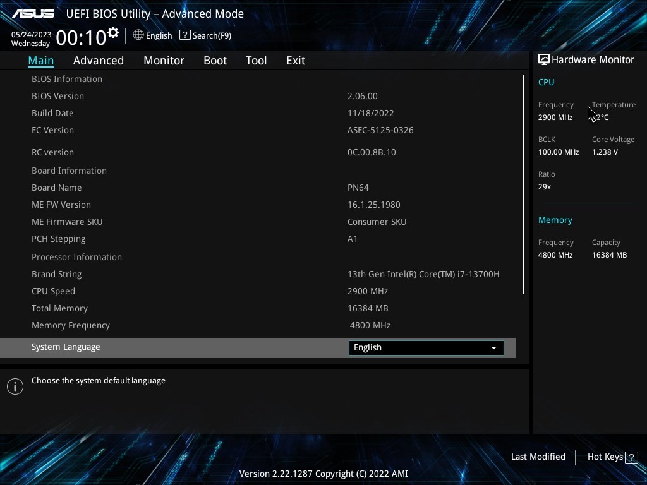Click the System Language dropdown arrow

(493, 348)
